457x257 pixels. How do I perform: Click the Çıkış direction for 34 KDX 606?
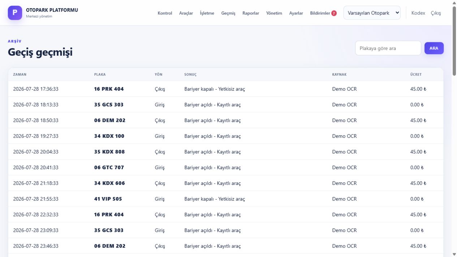point(160,183)
